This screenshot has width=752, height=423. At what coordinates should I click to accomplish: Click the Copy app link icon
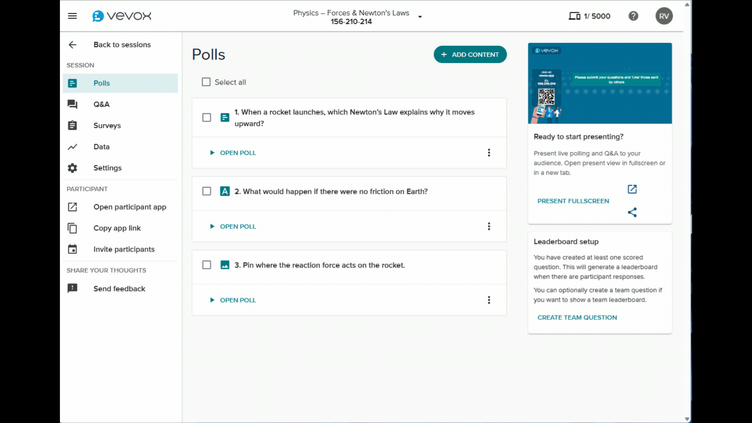(72, 228)
